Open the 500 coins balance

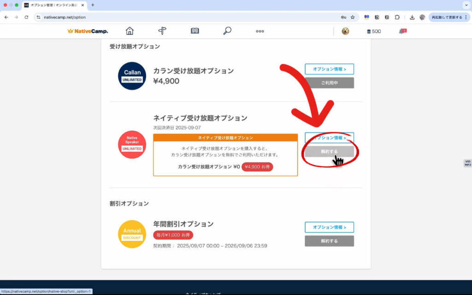tap(374, 31)
